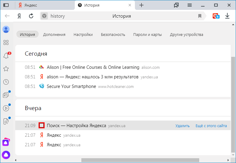Open the user profile avatar in sidebar

point(6,29)
